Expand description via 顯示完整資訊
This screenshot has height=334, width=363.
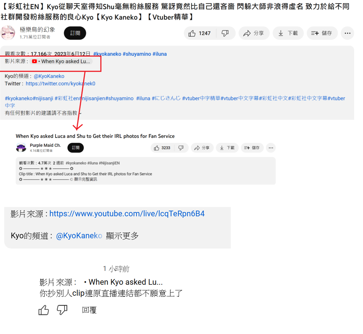pos(85,179)
